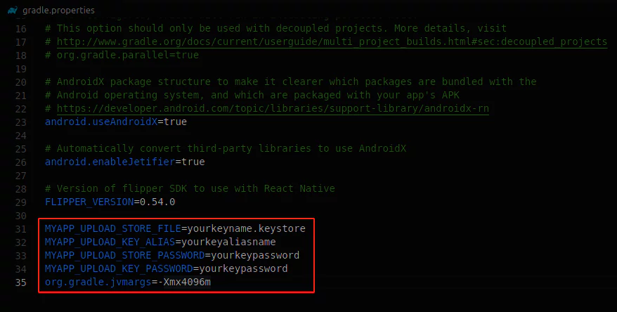Click the MYAPP_UPLOAD_KEY_PASSWORD line
The height and width of the screenshot is (312, 617).
pyautogui.click(x=166, y=268)
